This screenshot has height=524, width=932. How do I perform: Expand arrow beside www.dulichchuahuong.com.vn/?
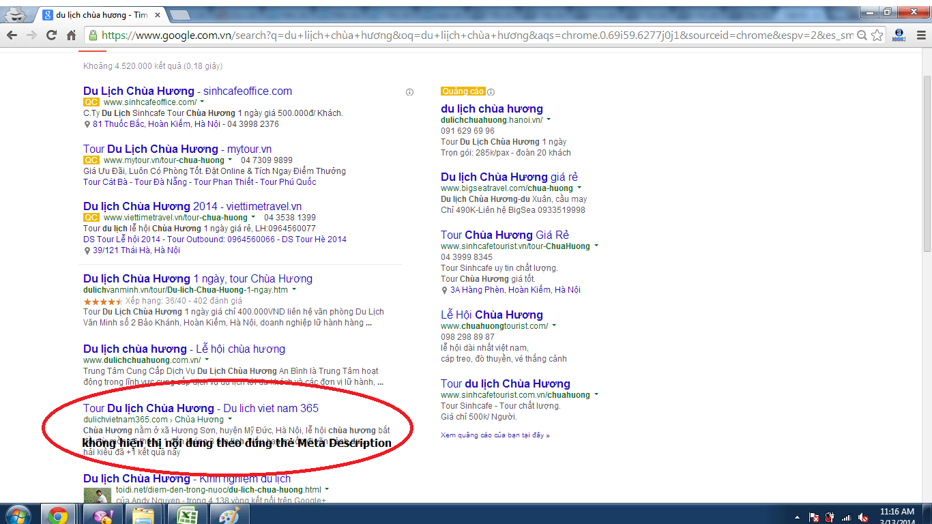click(x=206, y=360)
